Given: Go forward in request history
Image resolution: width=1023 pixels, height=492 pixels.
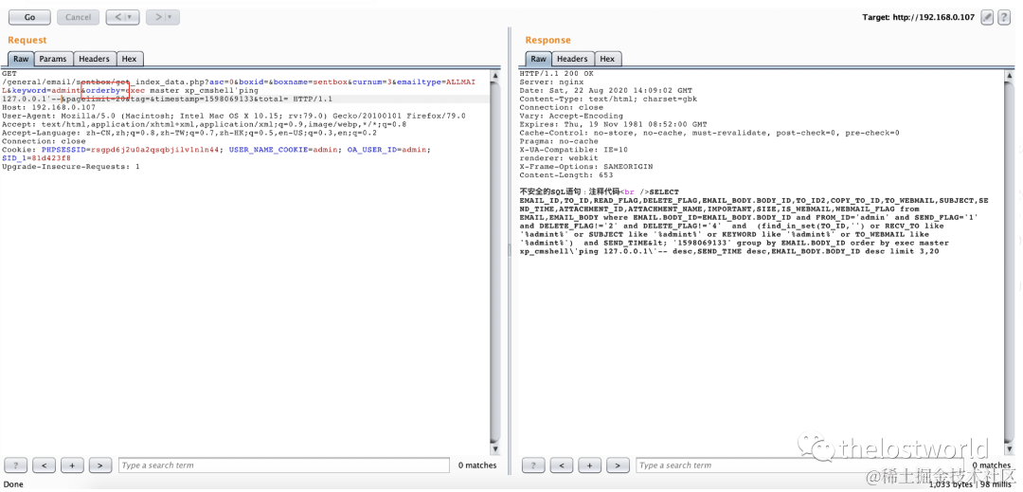Looking at the screenshot, I should (x=163, y=17).
